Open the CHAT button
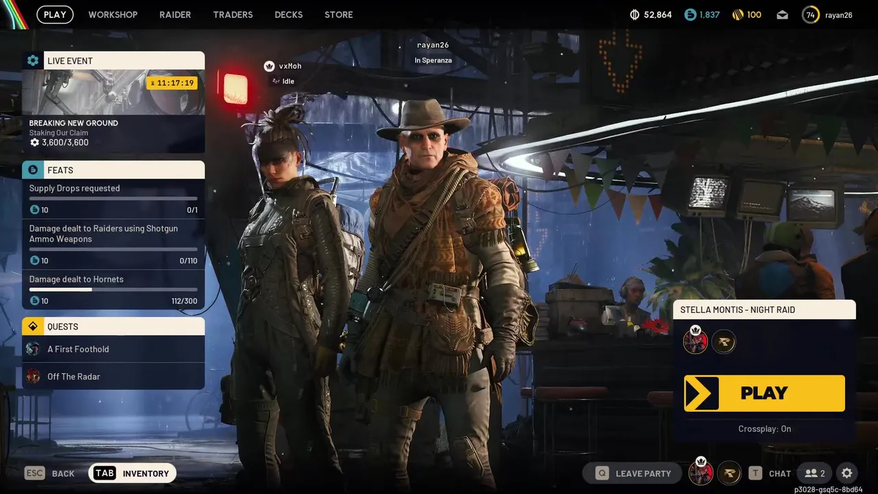The image size is (878, 494). pos(770,473)
